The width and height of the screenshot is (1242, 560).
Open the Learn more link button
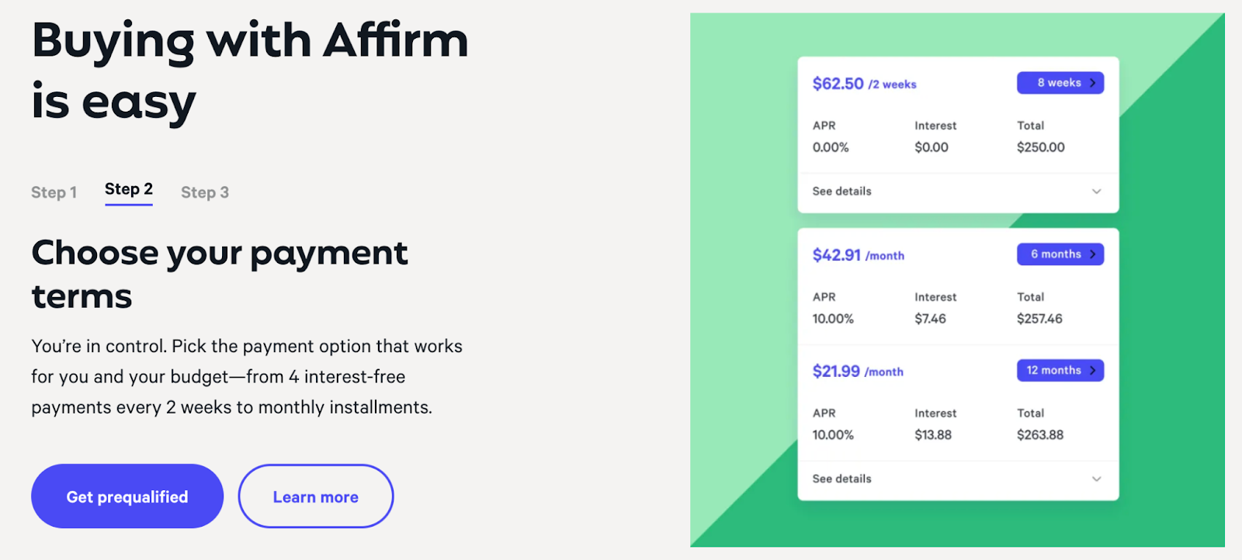316,496
